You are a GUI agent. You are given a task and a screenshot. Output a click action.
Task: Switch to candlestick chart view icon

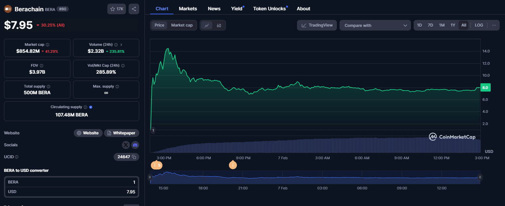point(219,25)
